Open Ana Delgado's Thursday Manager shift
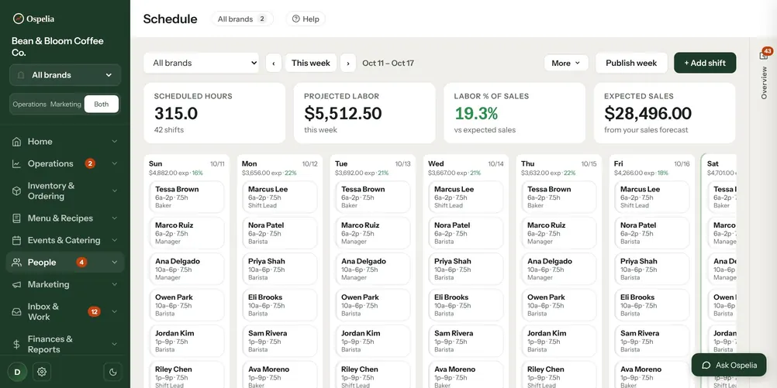The width and height of the screenshot is (777, 388). click(x=558, y=270)
